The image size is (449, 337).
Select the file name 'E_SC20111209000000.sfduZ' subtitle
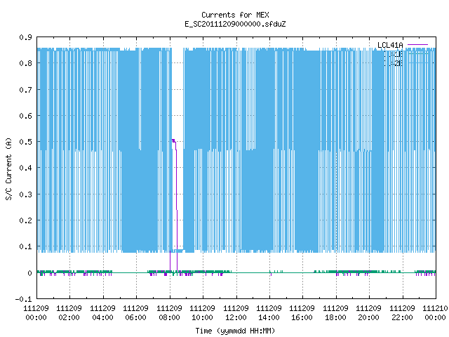pyautogui.click(x=235, y=24)
